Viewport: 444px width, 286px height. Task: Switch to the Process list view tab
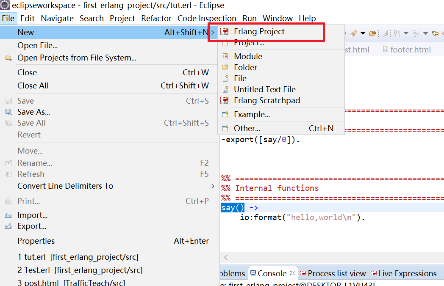coord(333,274)
